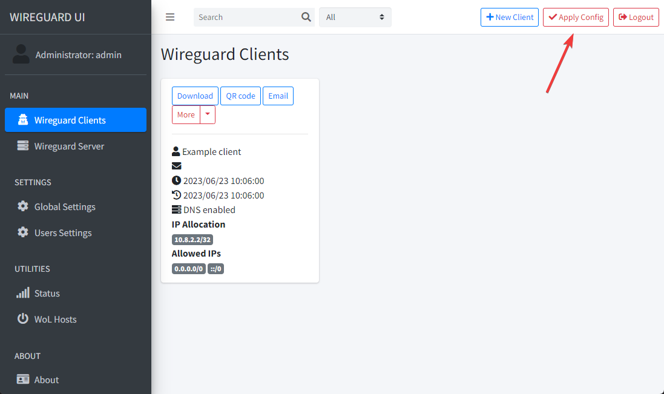Screen dimensions: 664x394
Task: Click the plus icon on New Client
Action: (x=490, y=17)
